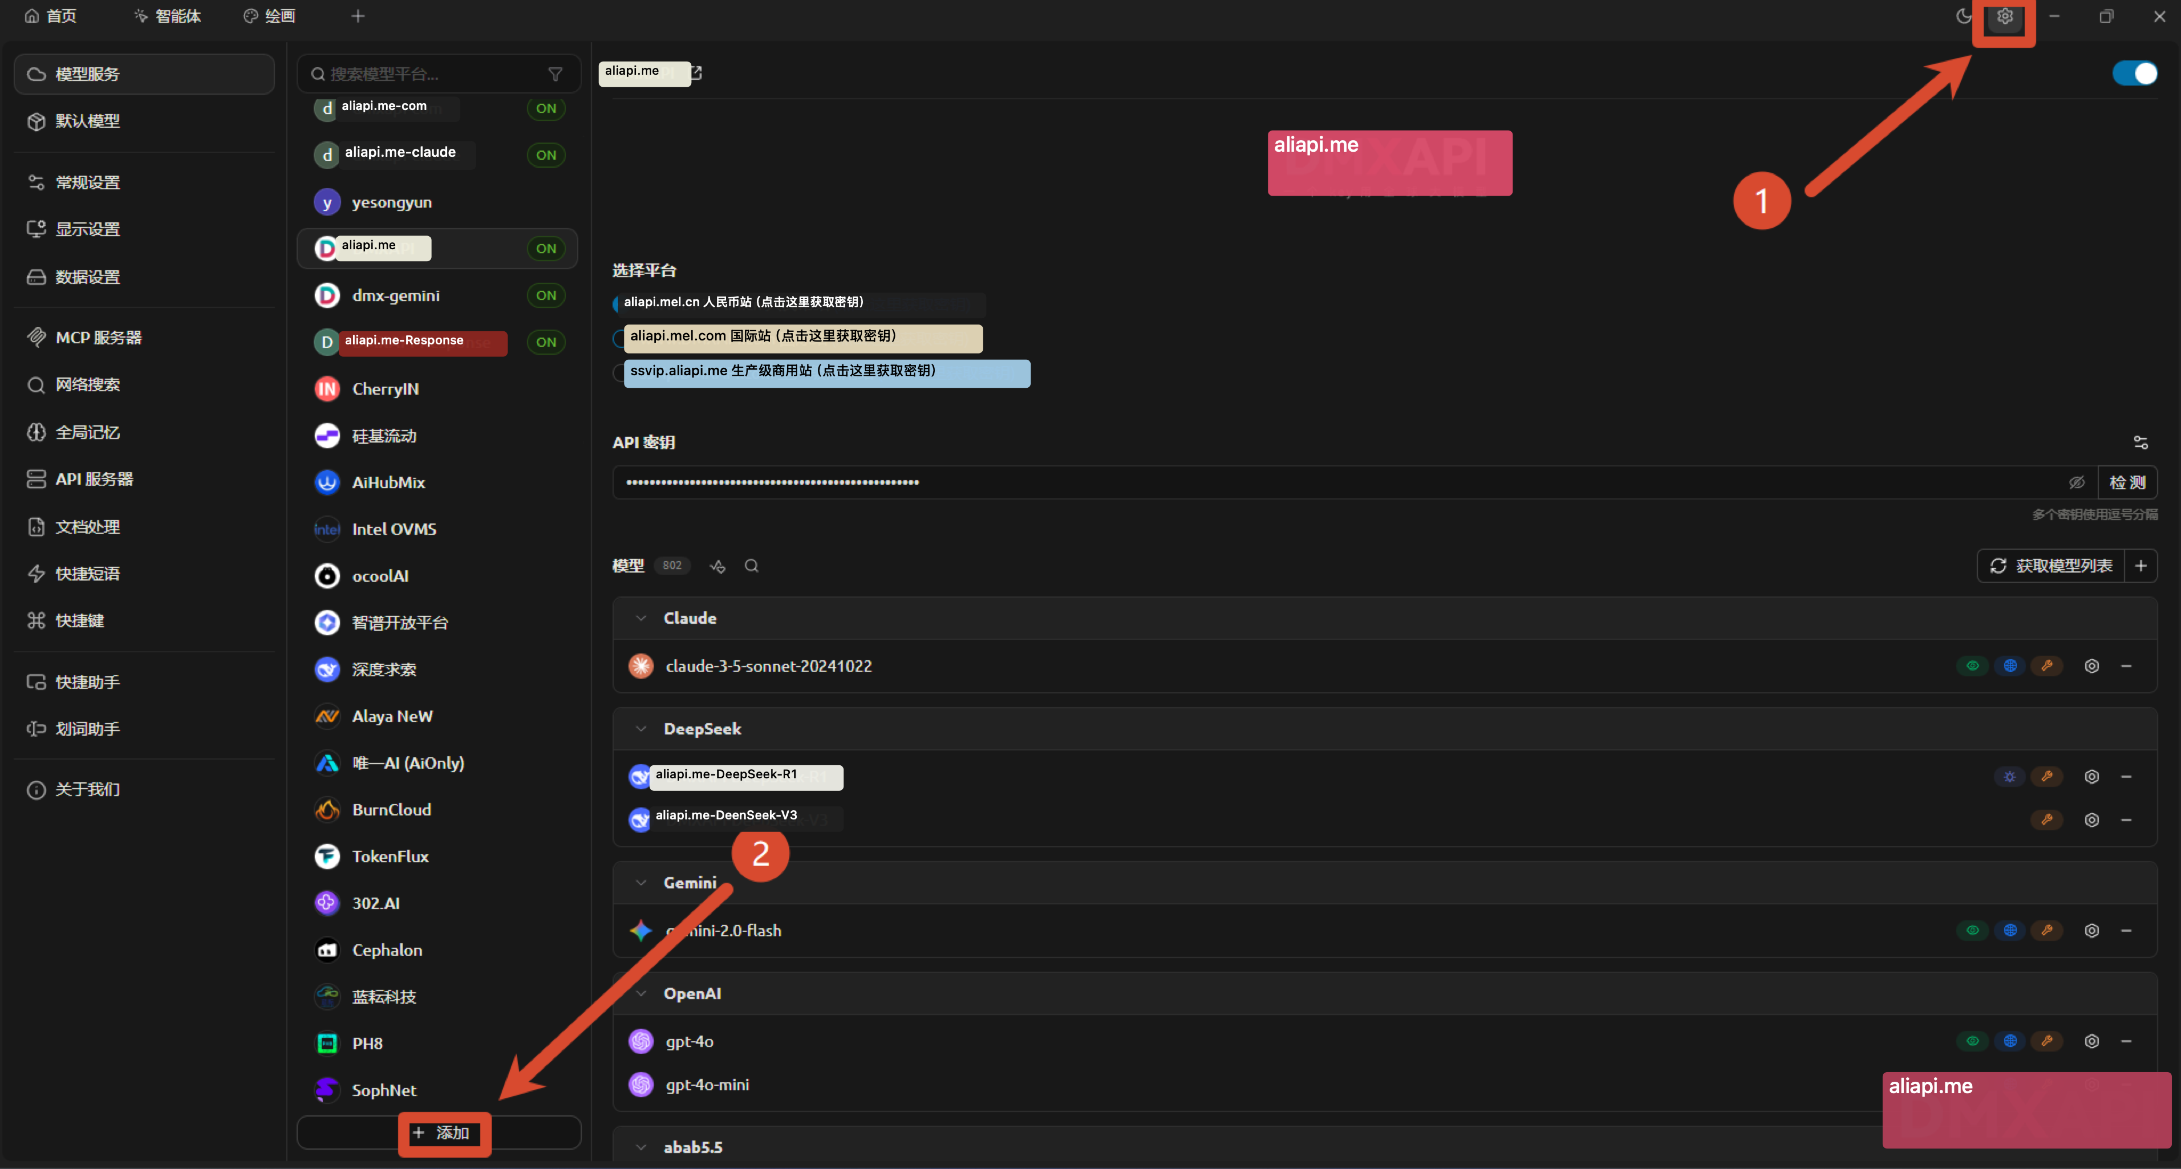Screen dimensions: 2181x1169
Task: Collapse the abab5.5 model group
Action: pos(641,1147)
